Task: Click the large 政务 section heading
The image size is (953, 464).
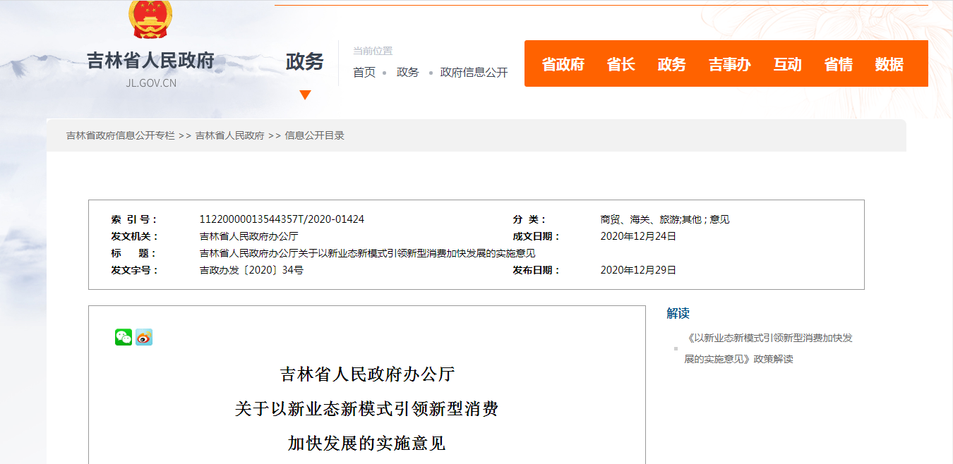Action: click(x=305, y=62)
